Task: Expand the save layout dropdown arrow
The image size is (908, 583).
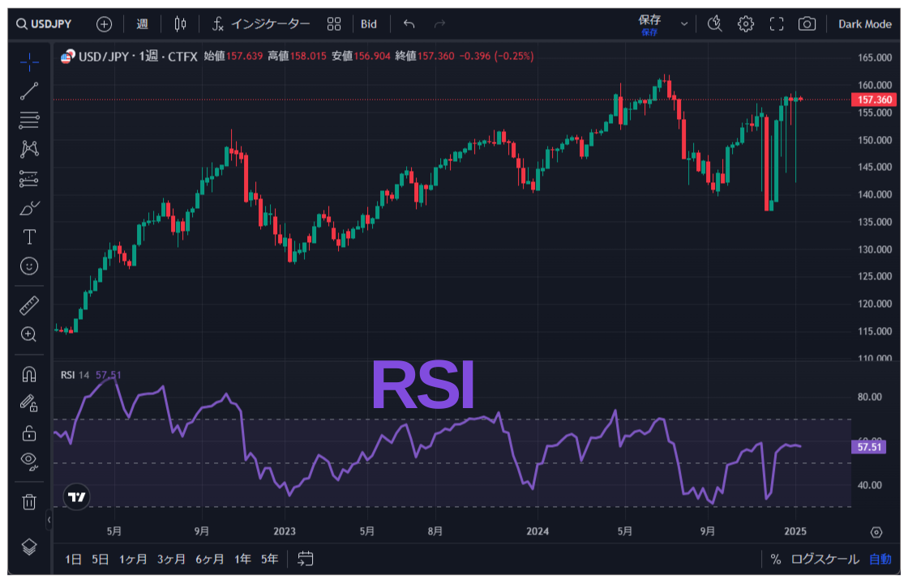Action: (x=684, y=24)
